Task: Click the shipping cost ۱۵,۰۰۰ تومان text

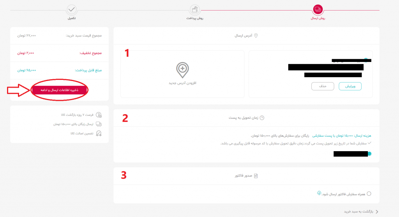Action: [342, 136]
